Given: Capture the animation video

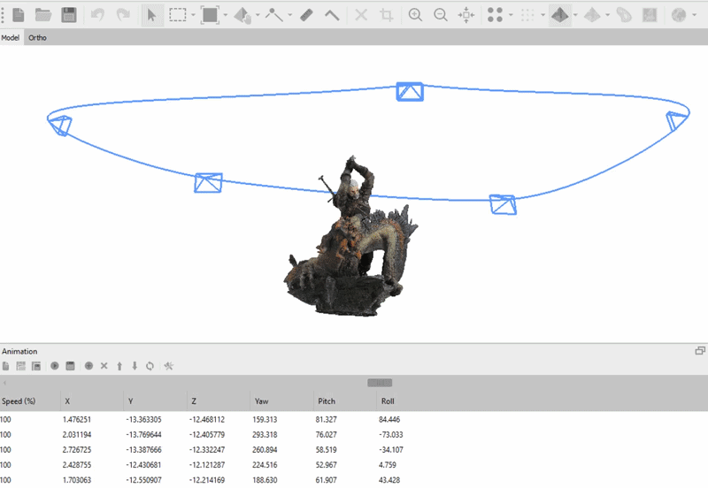Looking at the screenshot, I should (x=70, y=366).
